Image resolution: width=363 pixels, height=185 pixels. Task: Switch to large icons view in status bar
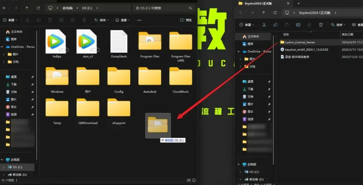coord(194,180)
